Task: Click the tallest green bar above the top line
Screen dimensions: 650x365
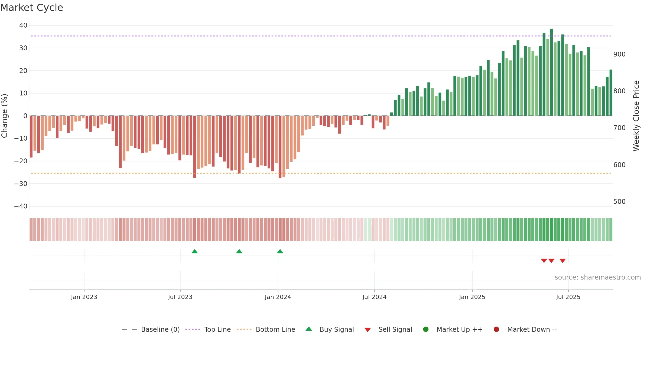Action: coord(551,72)
